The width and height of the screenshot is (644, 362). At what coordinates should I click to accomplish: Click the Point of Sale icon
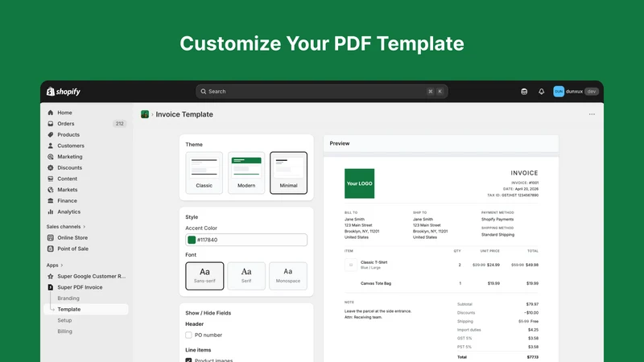(x=51, y=249)
